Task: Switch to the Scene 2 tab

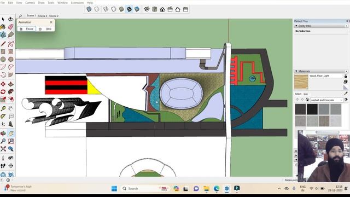Action: click(x=54, y=16)
